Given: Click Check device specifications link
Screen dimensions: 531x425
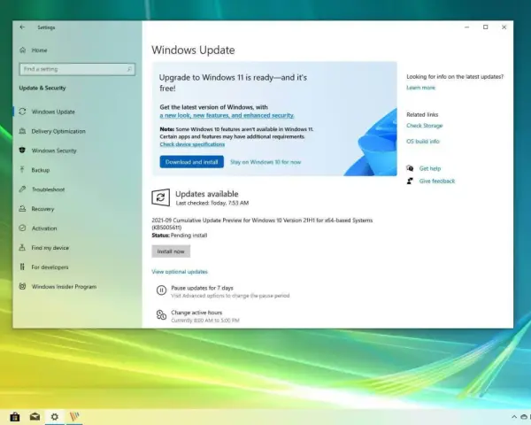Looking at the screenshot, I should coord(192,144).
